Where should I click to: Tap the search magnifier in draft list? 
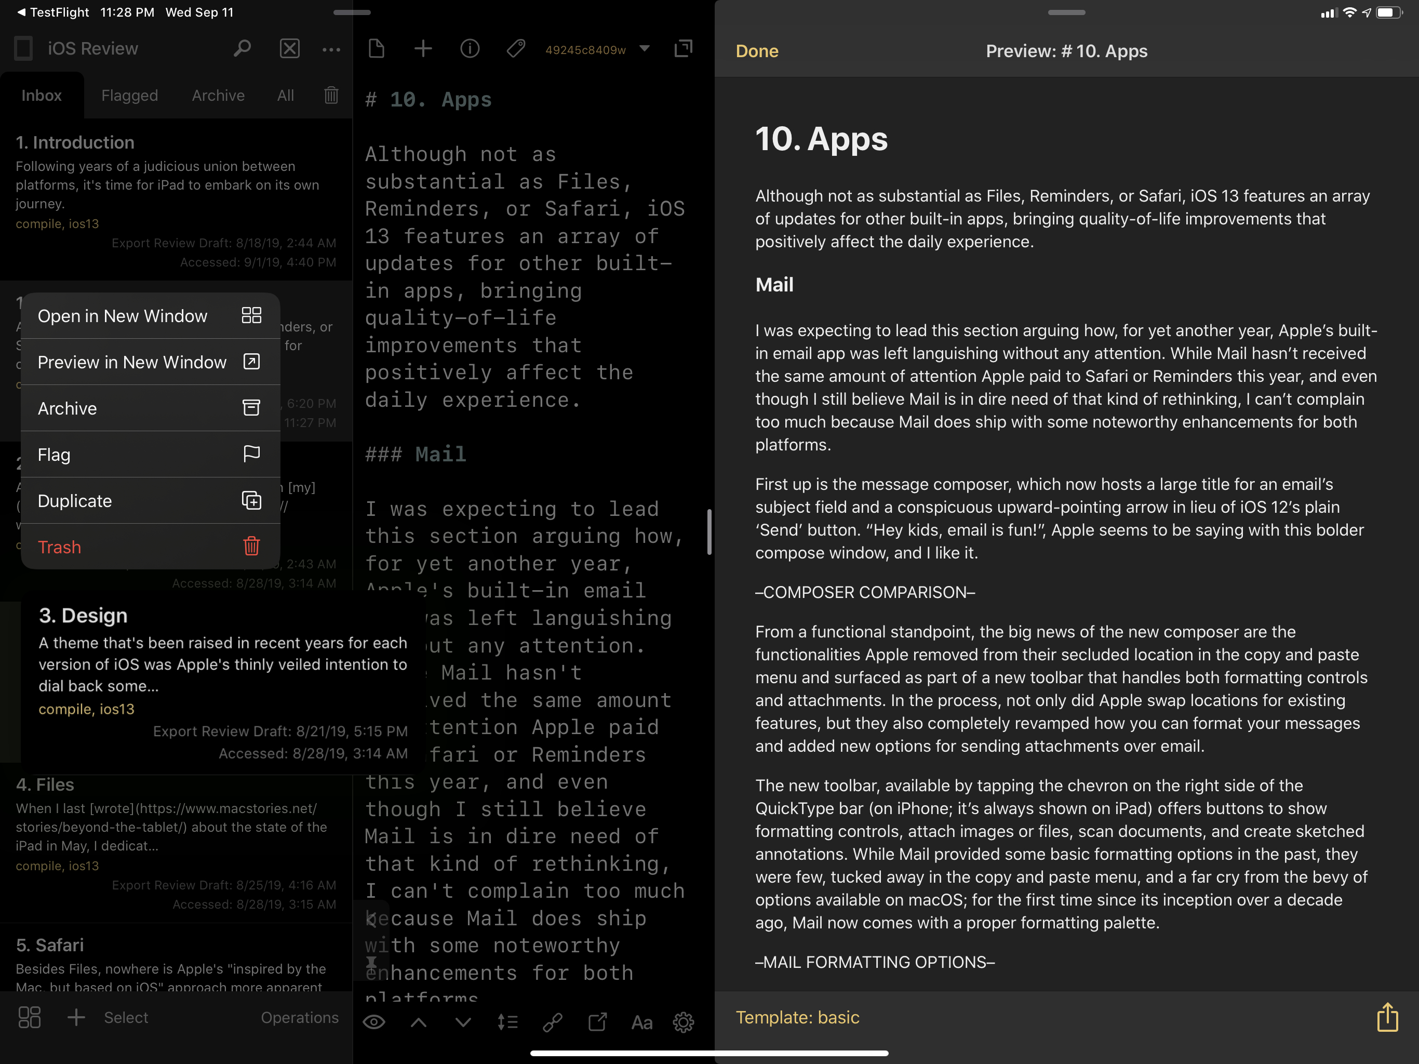click(x=242, y=49)
